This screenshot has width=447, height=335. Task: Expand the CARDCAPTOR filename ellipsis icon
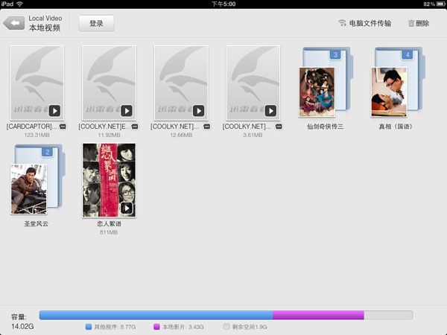(x=63, y=127)
